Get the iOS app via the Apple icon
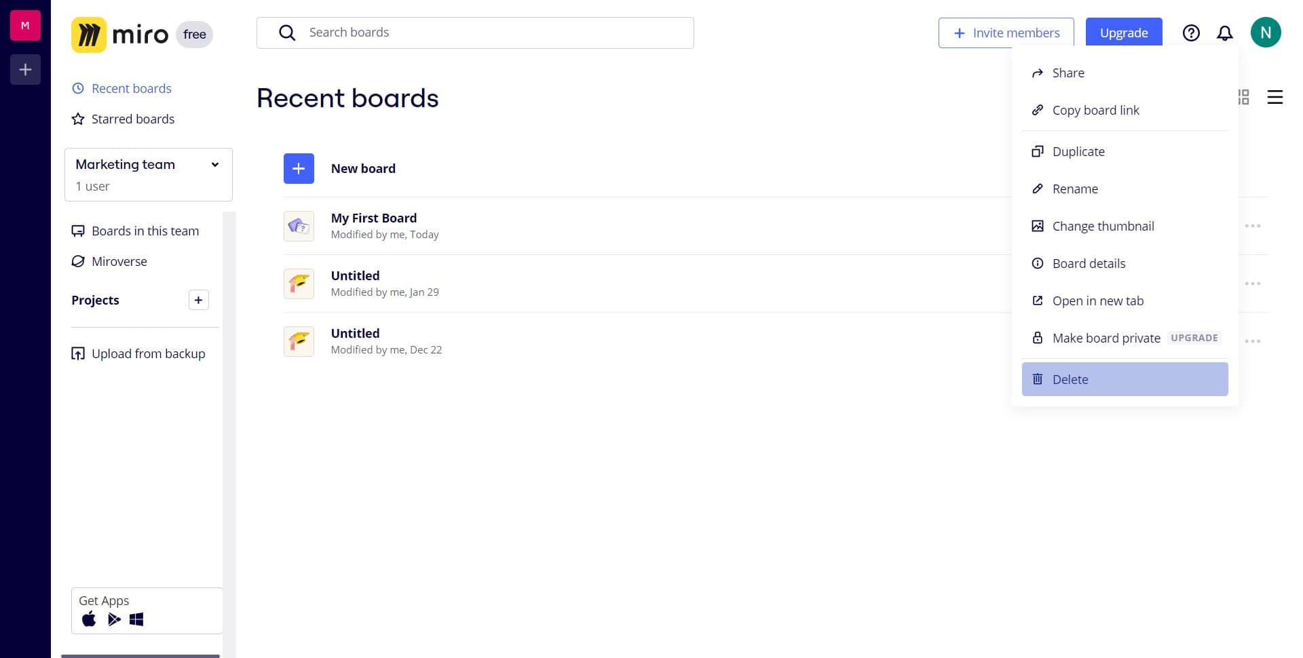The image size is (1303, 658). (88, 619)
